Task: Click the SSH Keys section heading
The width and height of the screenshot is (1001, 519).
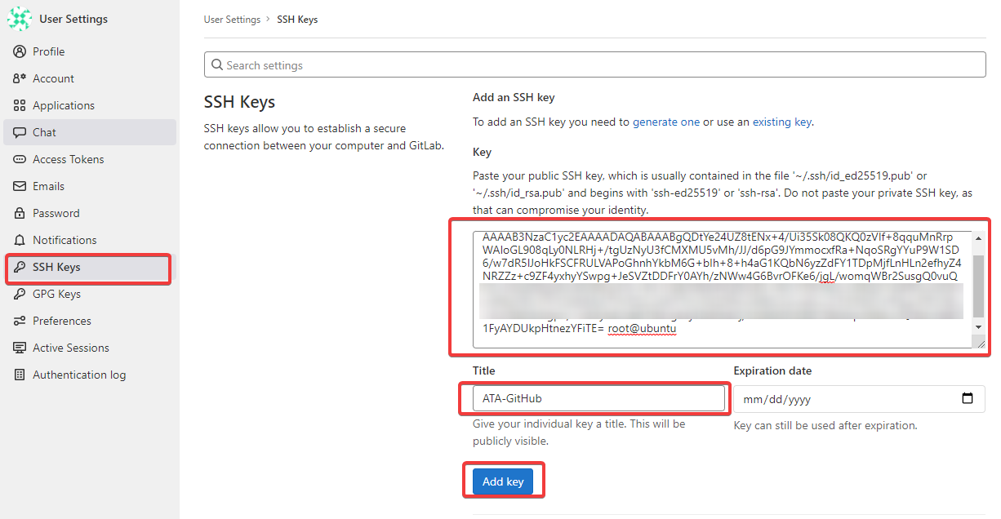Action: click(x=239, y=102)
